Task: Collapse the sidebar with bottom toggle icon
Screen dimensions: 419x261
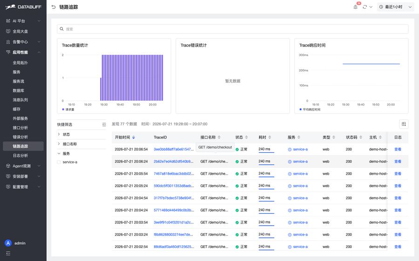Action: click(x=8, y=254)
